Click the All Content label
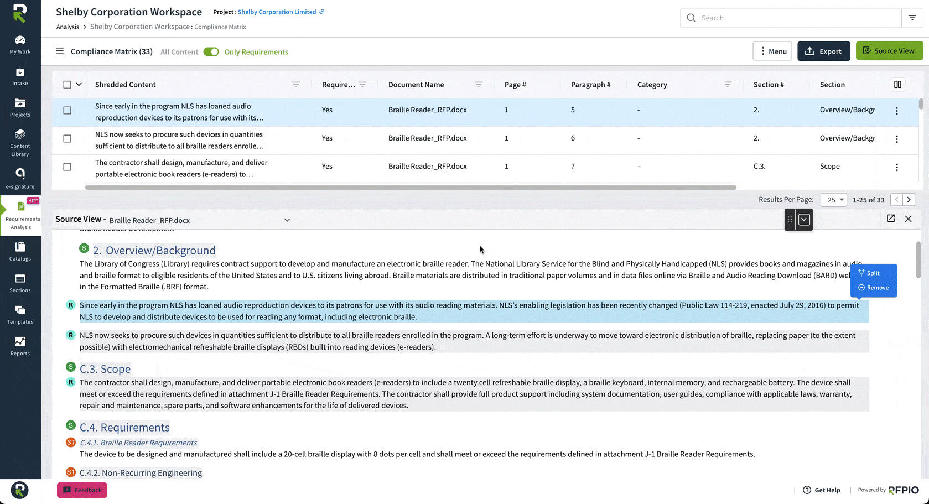This screenshot has height=504, width=929. 179,52
